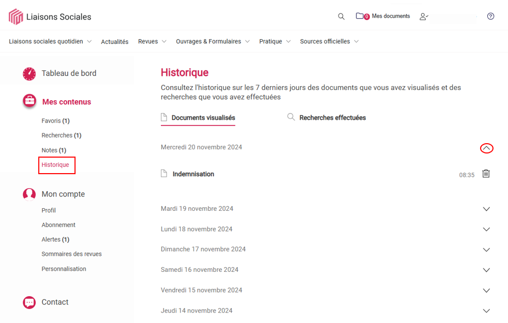Open the Mes contenus section
Screen dimensions: 508x323
pyautogui.click(x=67, y=102)
